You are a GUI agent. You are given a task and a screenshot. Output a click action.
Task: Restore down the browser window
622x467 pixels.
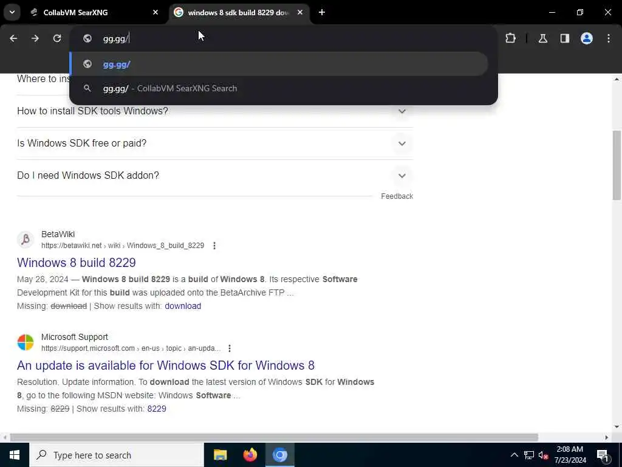[x=580, y=12]
